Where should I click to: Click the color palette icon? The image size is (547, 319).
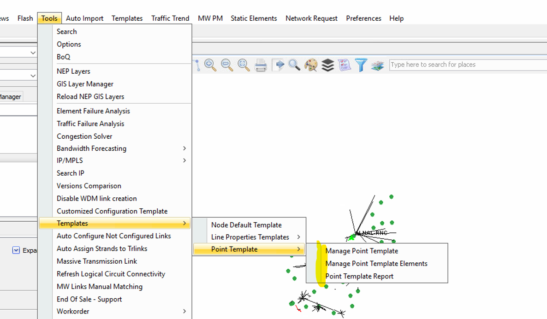pos(311,65)
